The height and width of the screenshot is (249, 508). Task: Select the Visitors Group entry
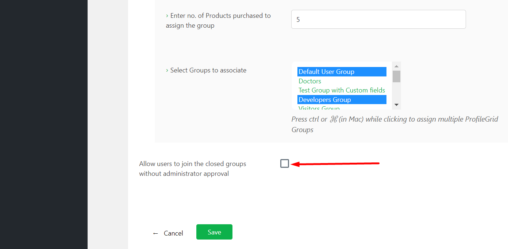point(319,108)
